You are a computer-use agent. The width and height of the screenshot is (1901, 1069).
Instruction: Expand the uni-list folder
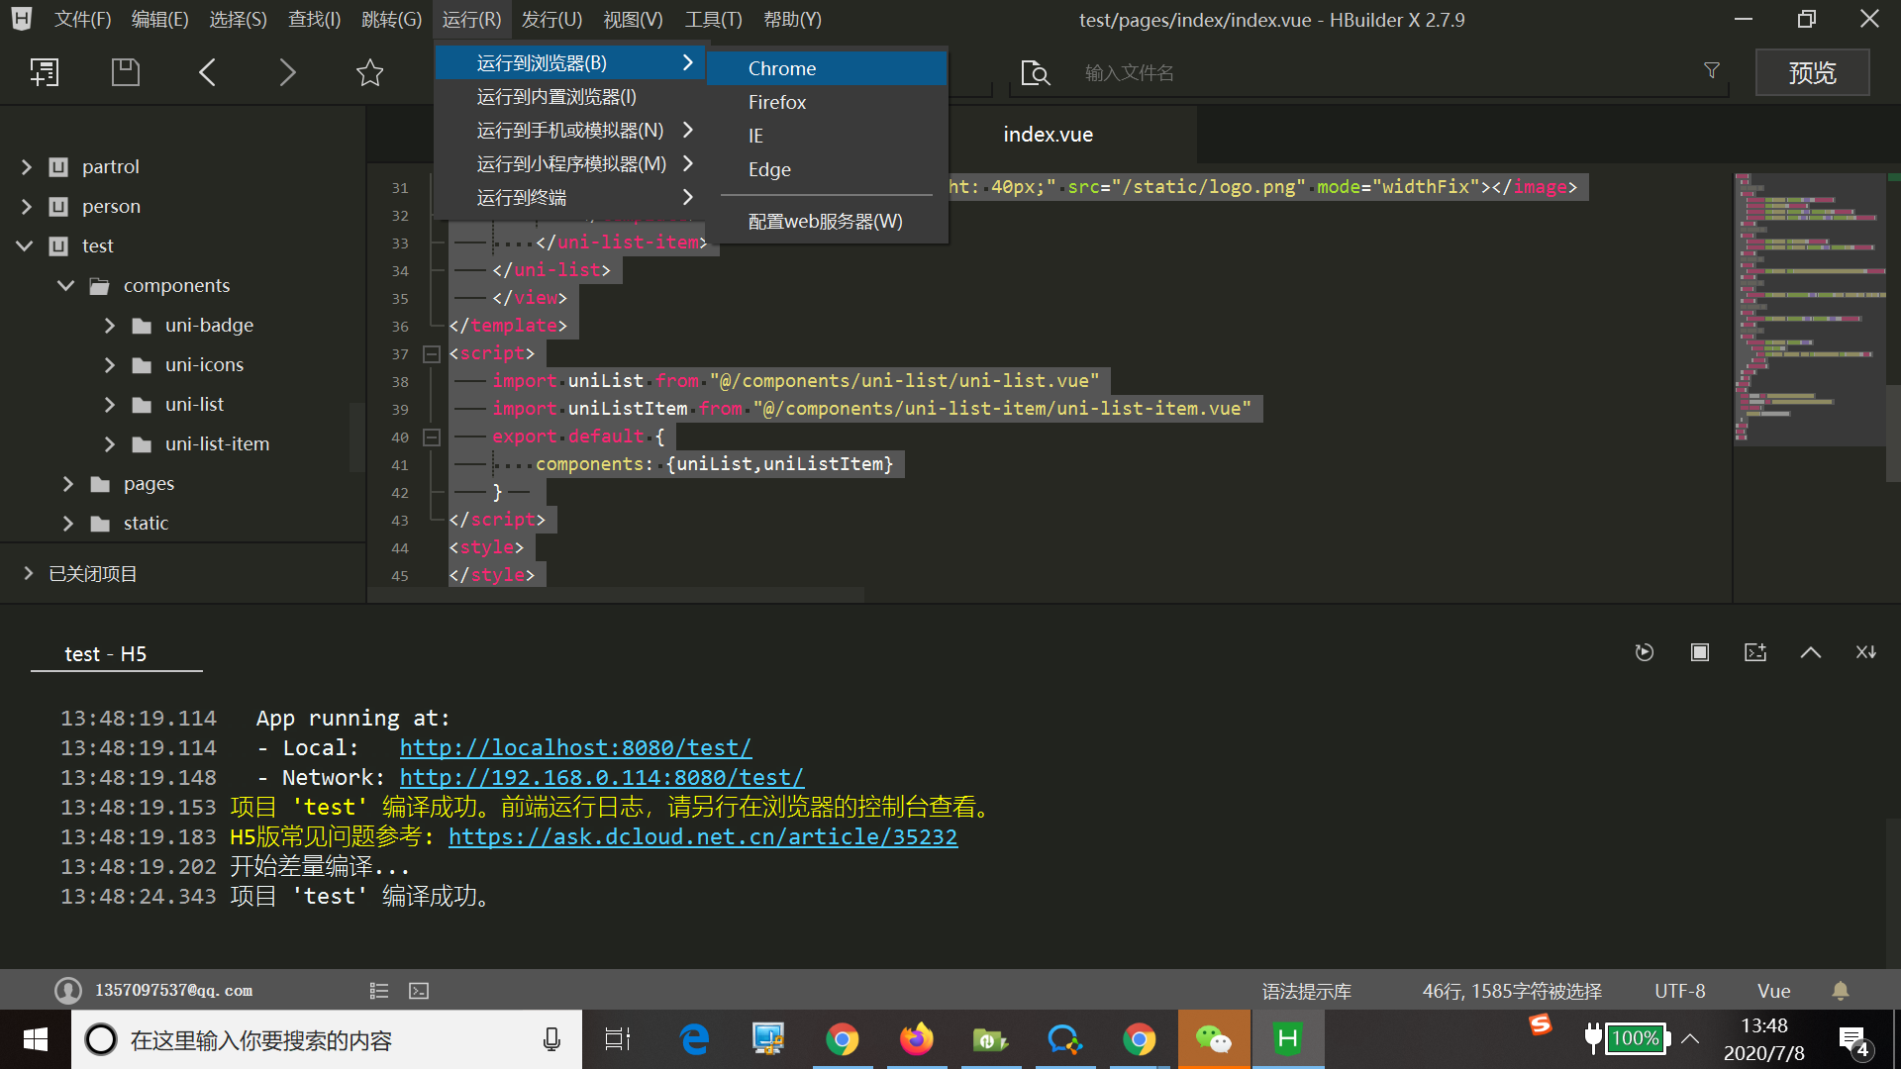tap(110, 404)
